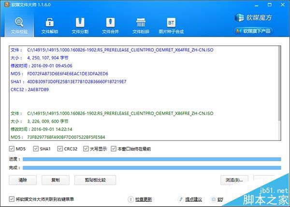Toggle the SHA1 checkbox
This screenshot has height=207, width=290.
tap(35, 149)
